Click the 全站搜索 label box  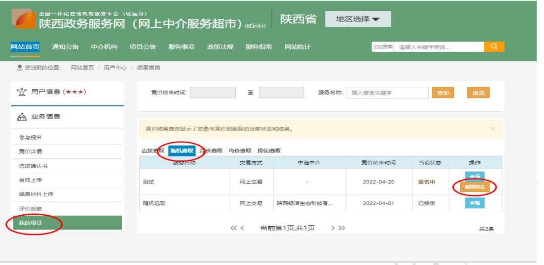383,47
